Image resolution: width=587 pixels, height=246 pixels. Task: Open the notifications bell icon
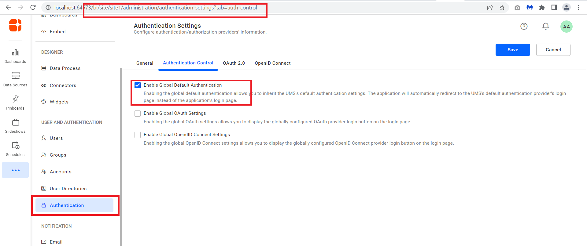click(x=546, y=26)
